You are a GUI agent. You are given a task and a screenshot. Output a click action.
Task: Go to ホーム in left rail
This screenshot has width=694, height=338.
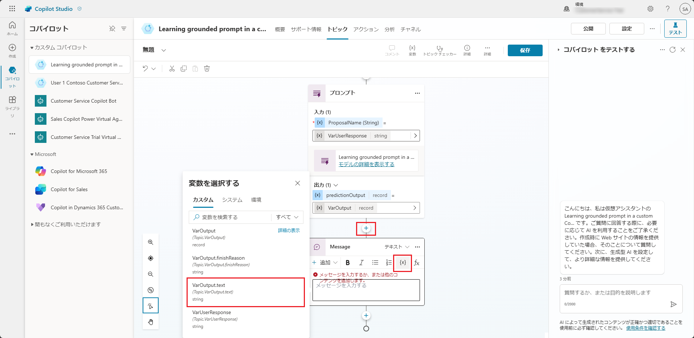click(12, 28)
